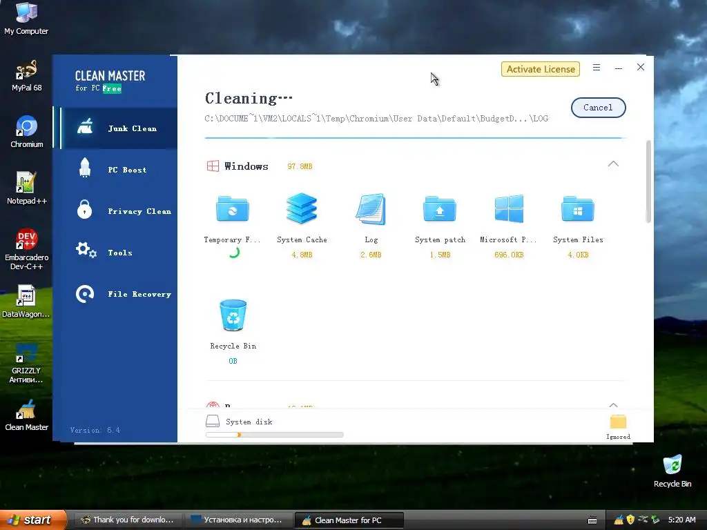The height and width of the screenshot is (530, 707).
Task: Select the DataWagon desktop shortcut
Action: (26, 301)
